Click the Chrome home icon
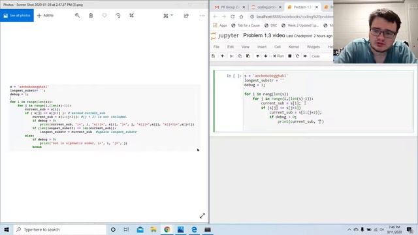The height and width of the screenshot is (235, 418). coord(241,16)
